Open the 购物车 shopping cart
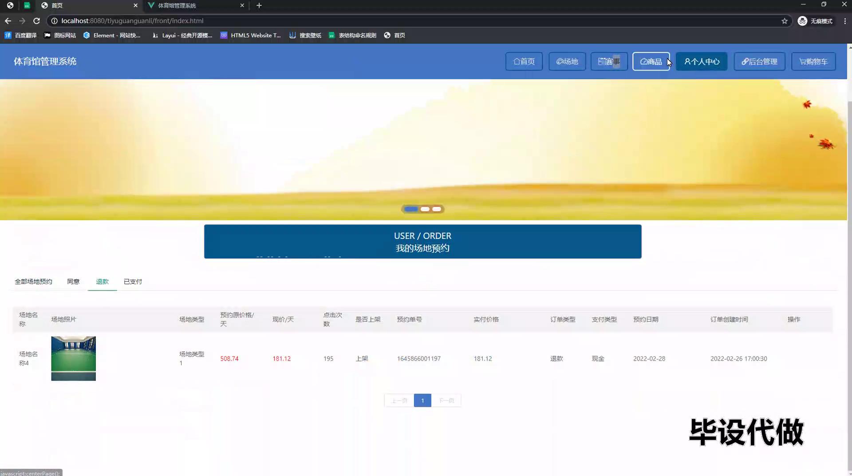 813,61
